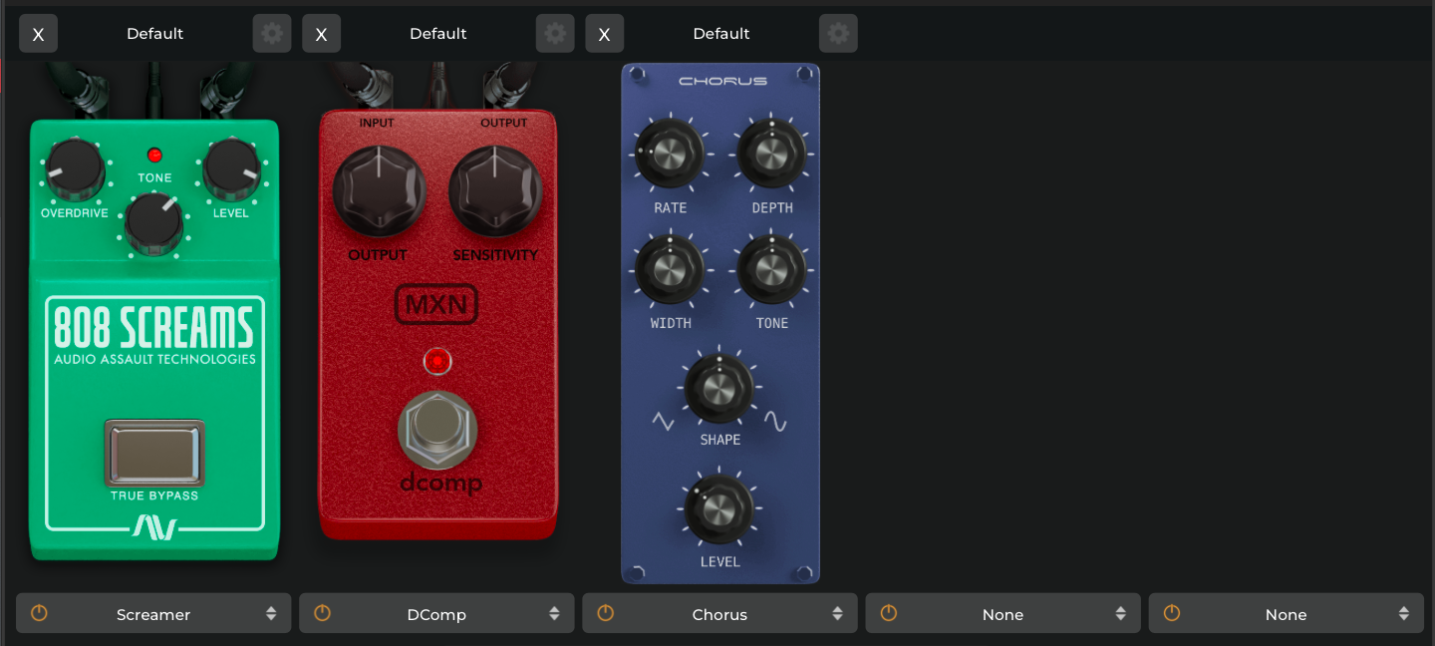Click the Rate knob on the Chorus
This screenshot has width=1435, height=646.
pos(670,154)
